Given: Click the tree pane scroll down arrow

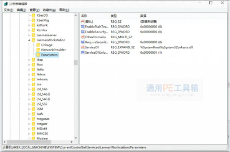Looking at the screenshot, I should pos(76,138).
